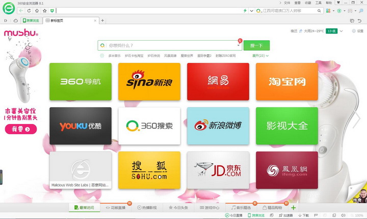Bookmark the page with the star icon
The width and height of the screenshot is (367, 219).
click(x=44, y=11)
